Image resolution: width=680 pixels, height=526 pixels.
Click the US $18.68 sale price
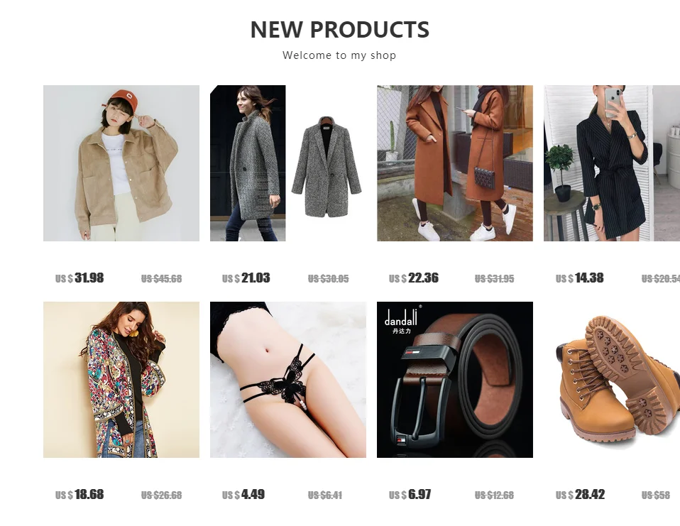pyautogui.click(x=79, y=494)
